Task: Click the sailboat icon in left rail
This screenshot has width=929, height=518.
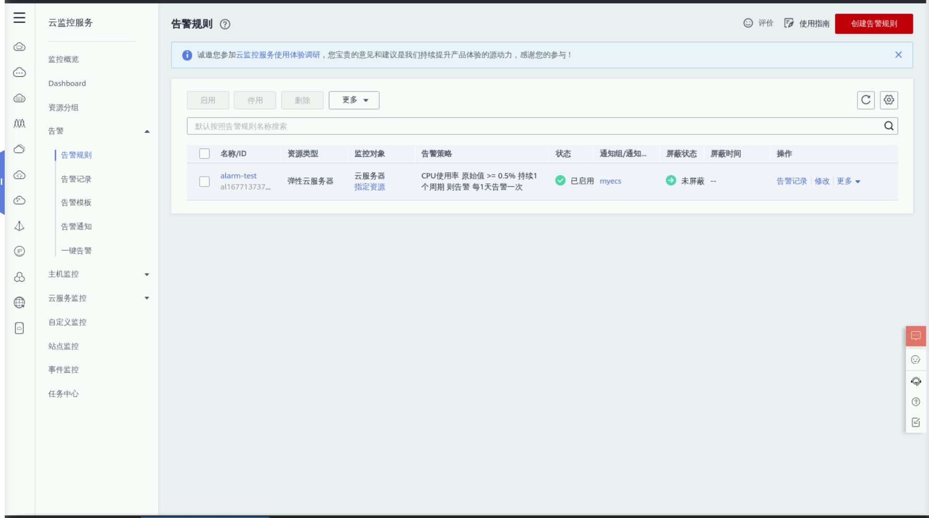Action: [19, 226]
